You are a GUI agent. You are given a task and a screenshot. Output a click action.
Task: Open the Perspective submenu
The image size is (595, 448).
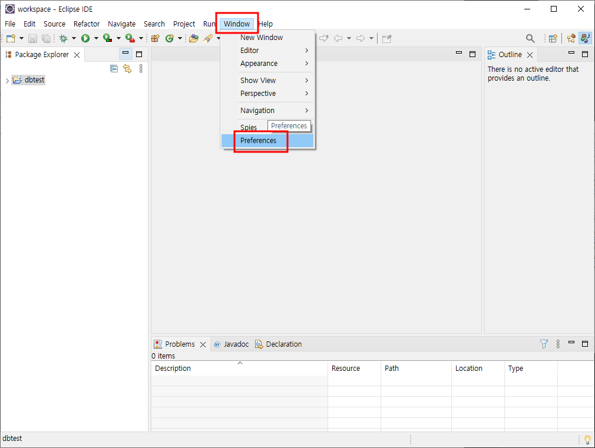point(267,94)
